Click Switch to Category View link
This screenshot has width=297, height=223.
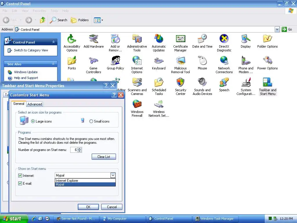(31, 50)
